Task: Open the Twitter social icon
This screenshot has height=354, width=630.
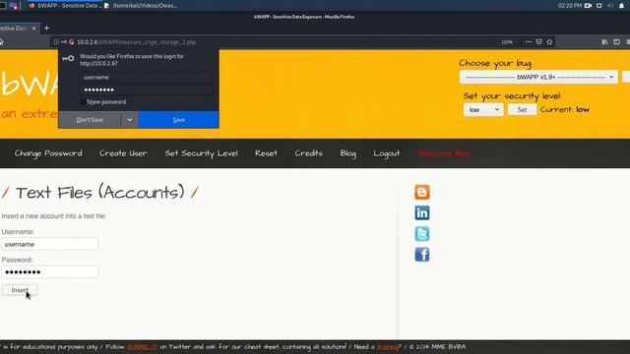Action: coord(422,234)
